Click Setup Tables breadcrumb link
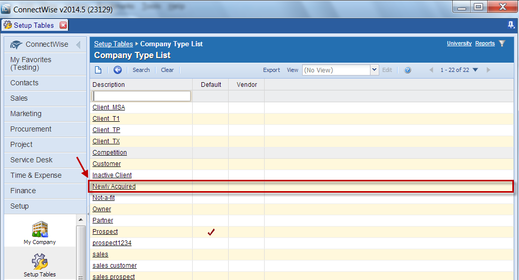 click(x=113, y=44)
